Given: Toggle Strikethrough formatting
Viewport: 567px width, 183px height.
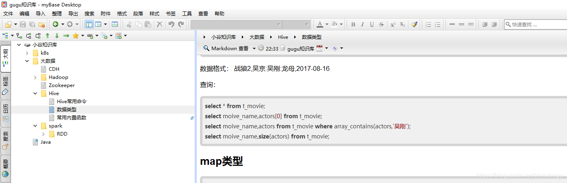Looking at the screenshot, I should point(381,24).
